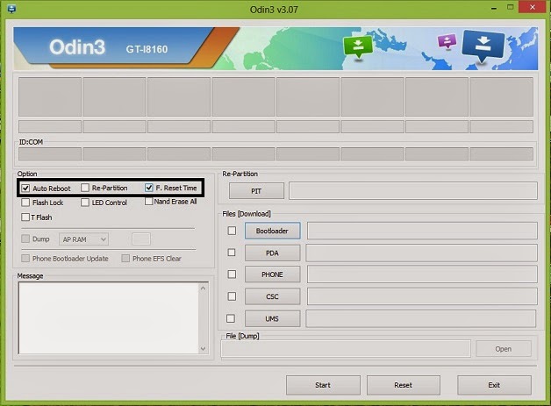Tick the T Flash checkbox
This screenshot has width=551, height=406.
pos(25,217)
